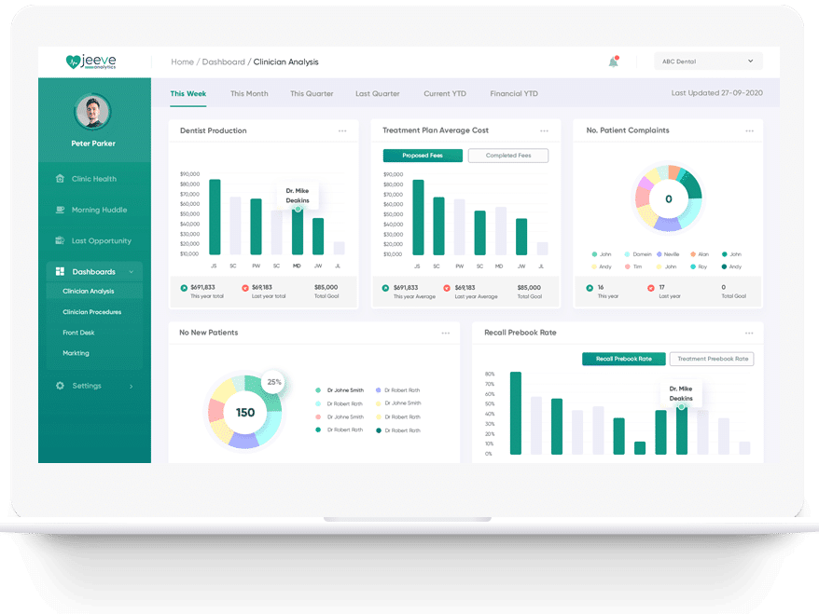Collapse the Dashboards menu chevron
This screenshot has width=819, height=614.
coord(132,272)
